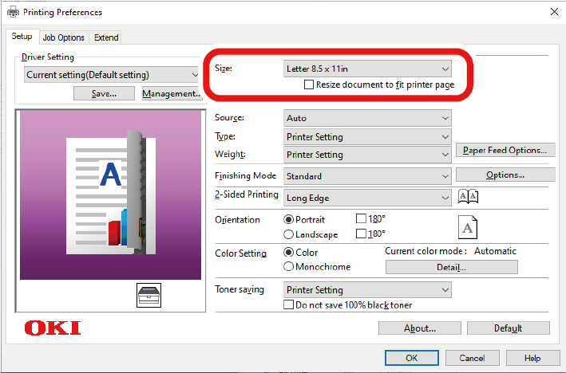Tick the 180° box beside Portrait

click(x=361, y=219)
